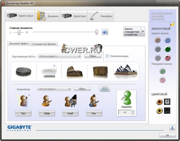Click the green front panel jack
The height and width of the screenshot is (141, 180).
162,71
